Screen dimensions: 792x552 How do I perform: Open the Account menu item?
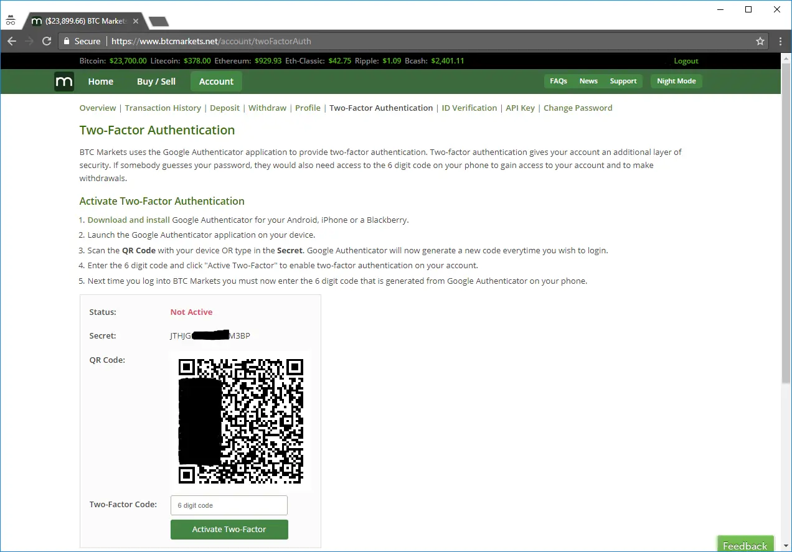click(216, 82)
